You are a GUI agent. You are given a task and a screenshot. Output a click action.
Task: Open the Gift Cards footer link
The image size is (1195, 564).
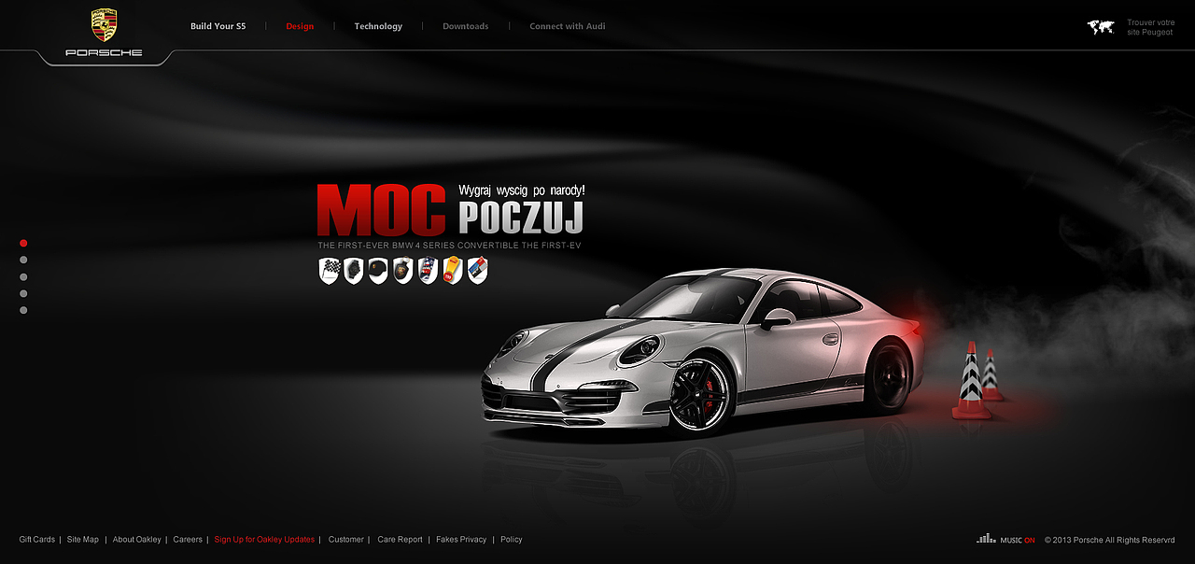click(x=37, y=540)
